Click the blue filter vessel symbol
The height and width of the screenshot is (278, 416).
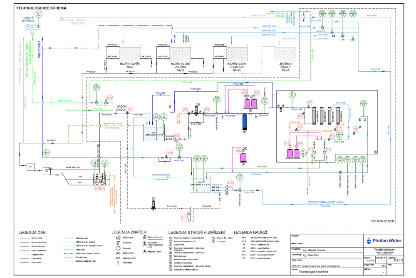point(245,124)
